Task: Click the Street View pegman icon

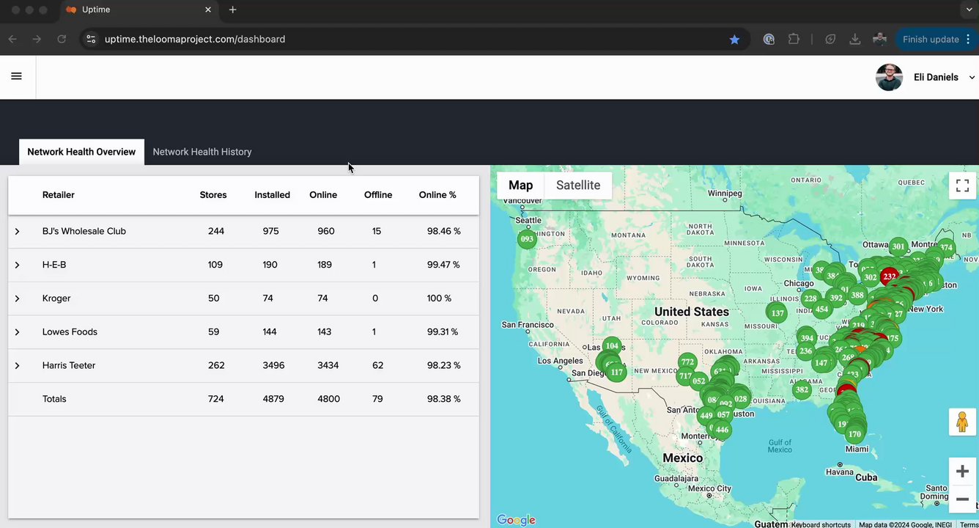Action: (x=962, y=422)
